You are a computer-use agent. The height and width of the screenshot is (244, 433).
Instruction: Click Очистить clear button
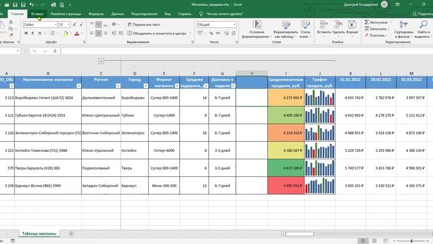376,35
